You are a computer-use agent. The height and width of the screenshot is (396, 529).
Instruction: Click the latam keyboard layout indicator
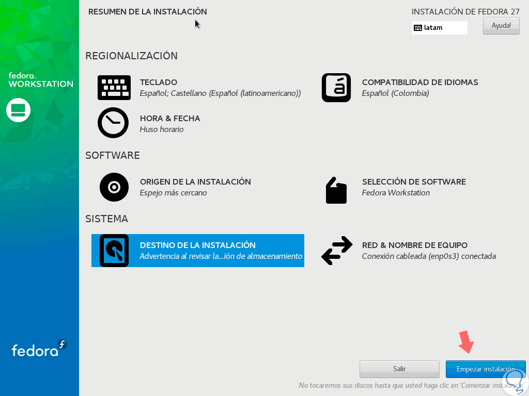click(439, 28)
